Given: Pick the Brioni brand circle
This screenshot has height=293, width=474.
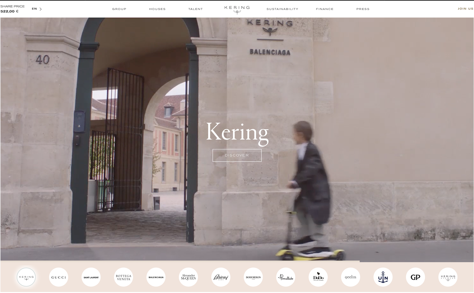Looking at the screenshot, I should point(221,277).
